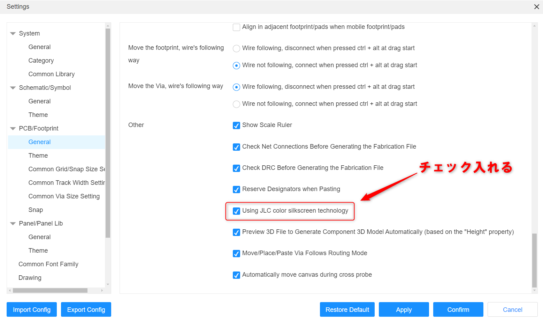
Task: Click the Apply button
Action: click(x=404, y=309)
